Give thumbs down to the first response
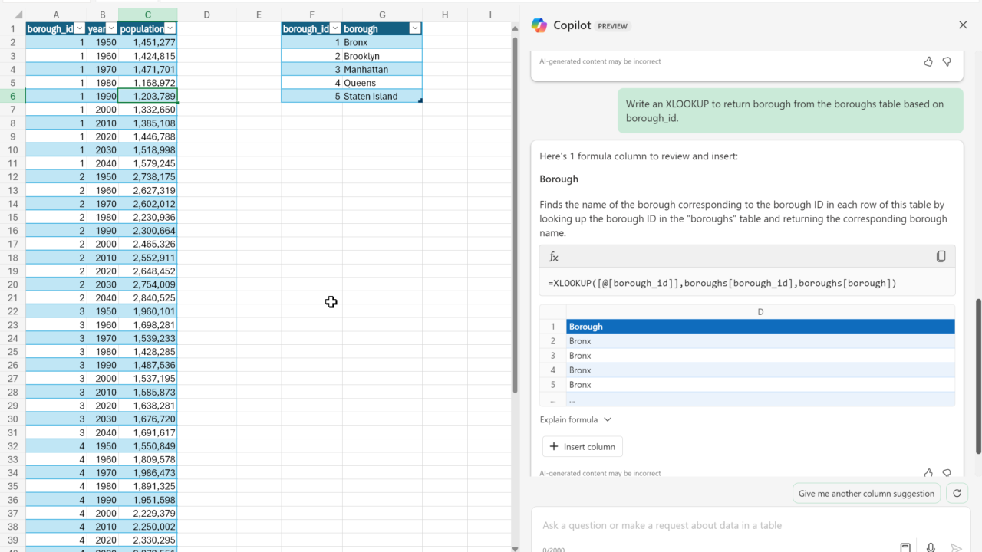The image size is (982, 552). (x=947, y=61)
